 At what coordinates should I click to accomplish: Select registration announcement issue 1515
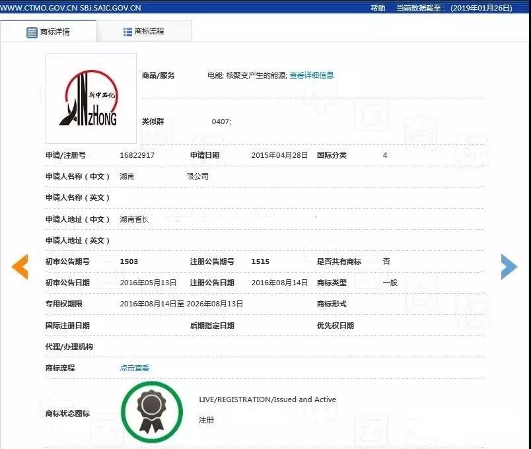click(x=260, y=261)
